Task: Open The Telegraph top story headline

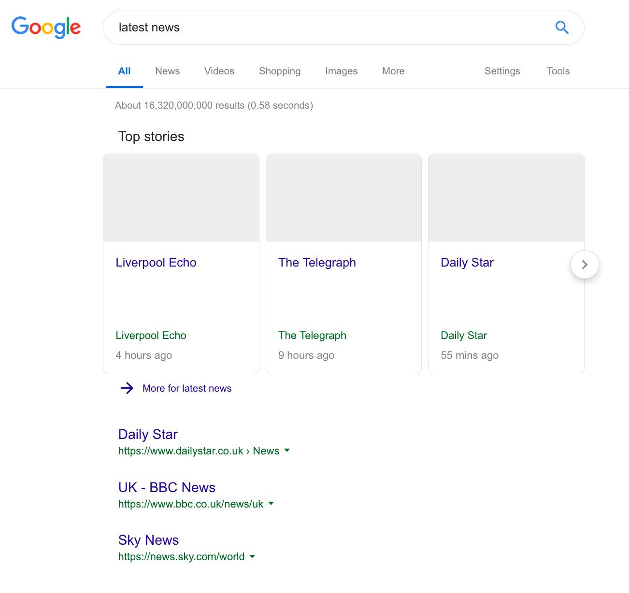Action: click(x=317, y=263)
